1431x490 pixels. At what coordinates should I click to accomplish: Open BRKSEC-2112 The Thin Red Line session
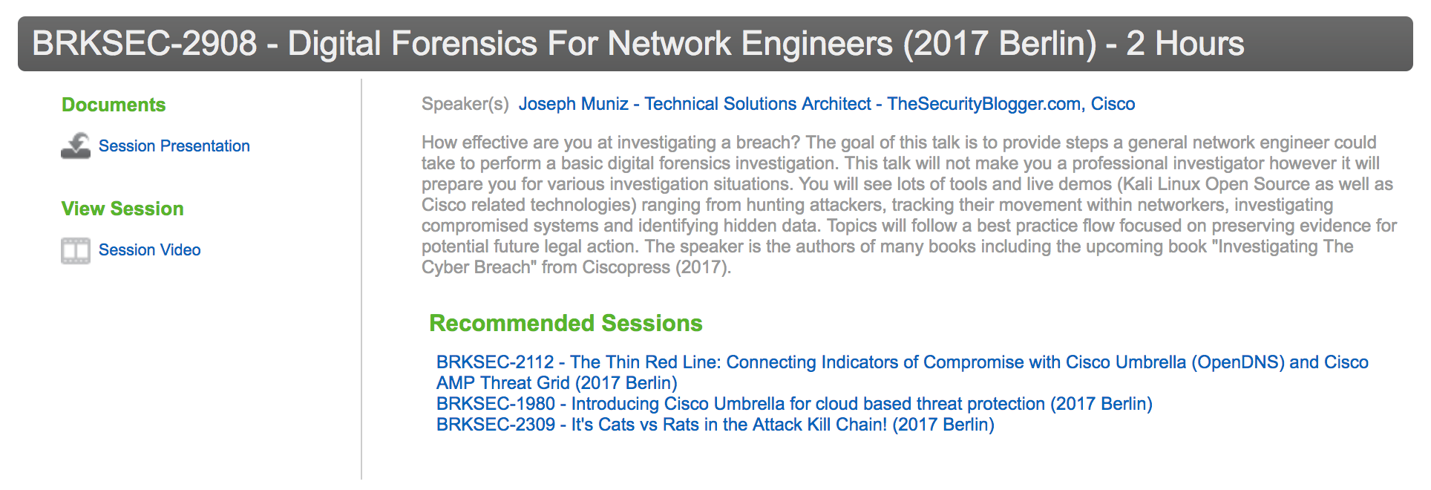pos(902,363)
